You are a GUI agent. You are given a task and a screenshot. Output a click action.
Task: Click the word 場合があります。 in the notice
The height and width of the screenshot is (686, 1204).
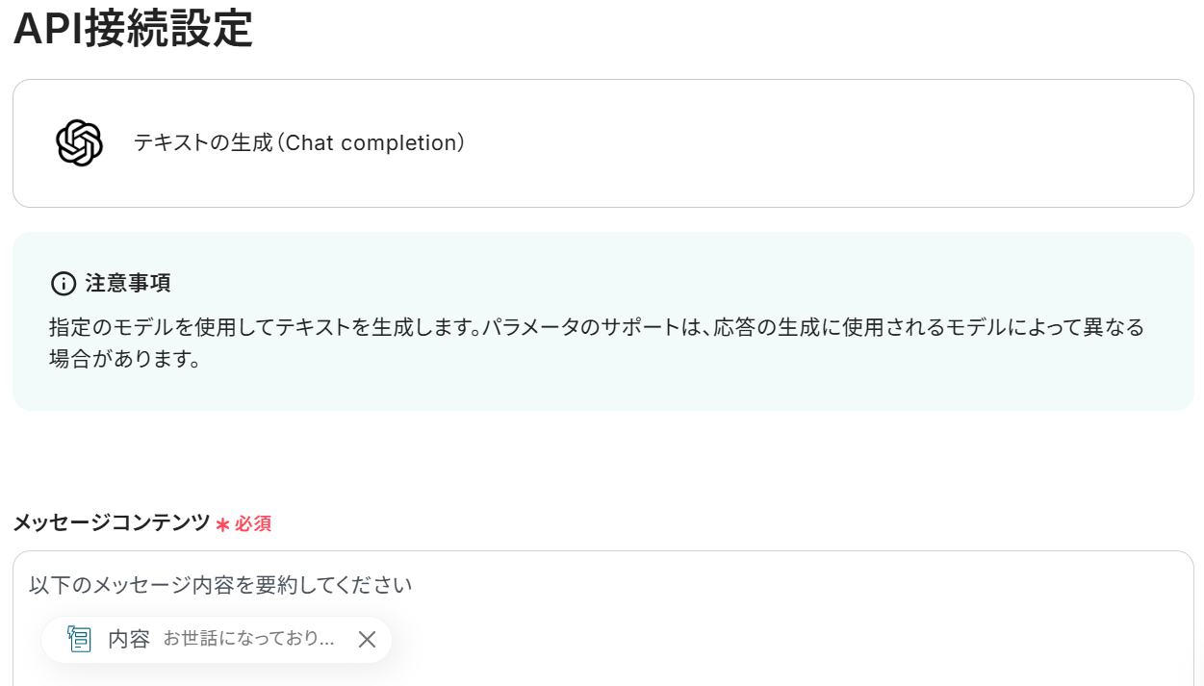(x=124, y=360)
